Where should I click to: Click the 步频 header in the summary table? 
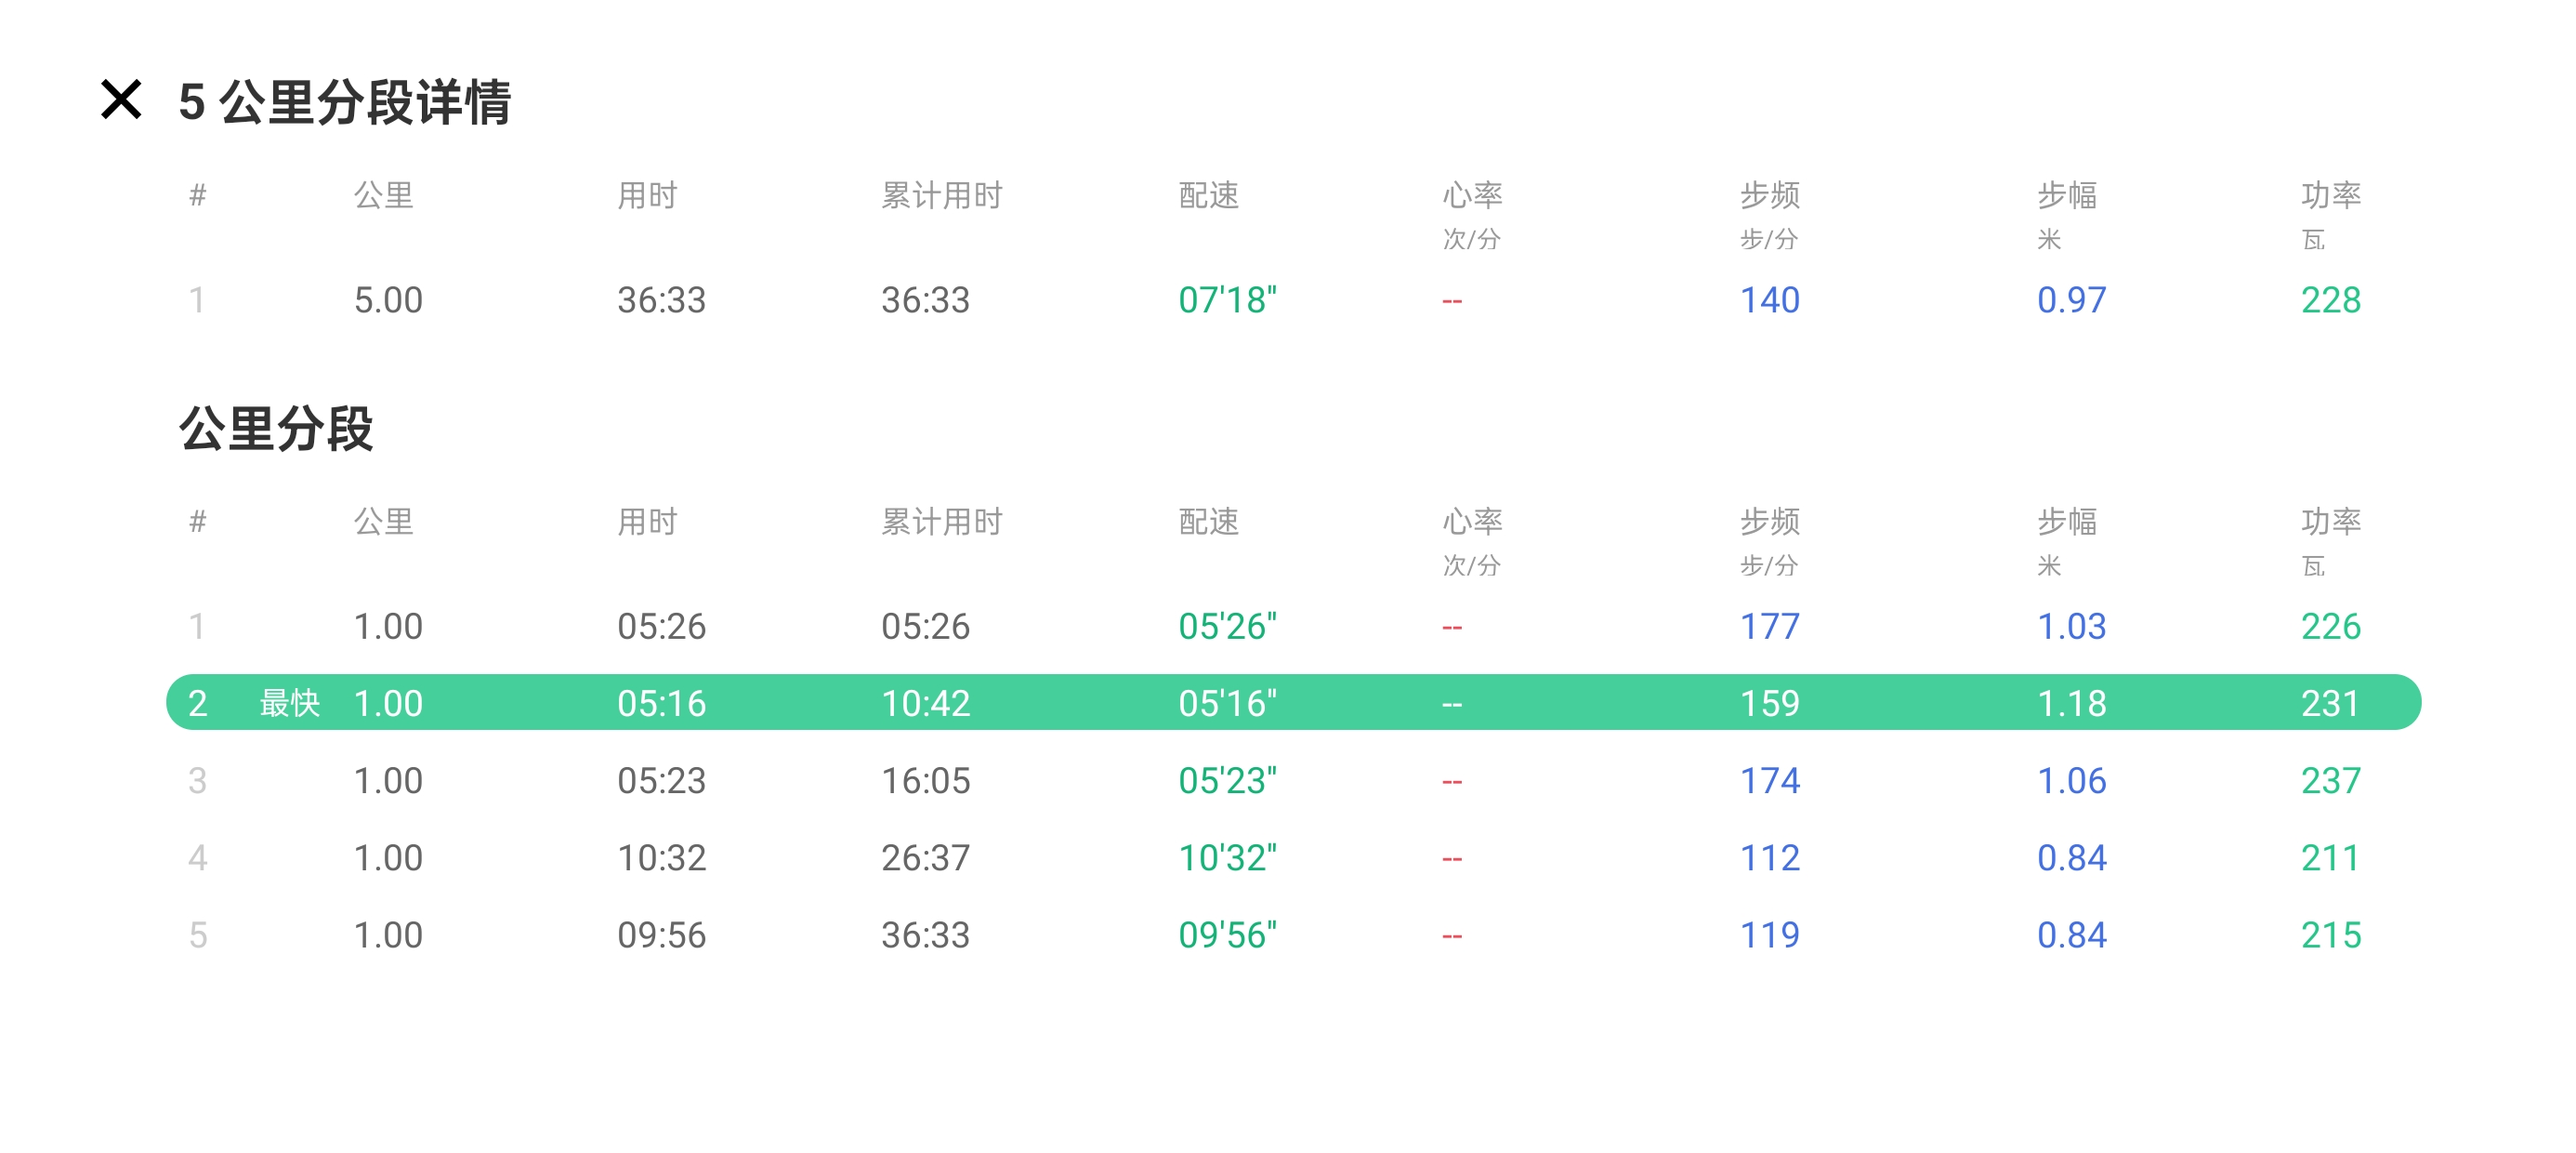(1769, 195)
